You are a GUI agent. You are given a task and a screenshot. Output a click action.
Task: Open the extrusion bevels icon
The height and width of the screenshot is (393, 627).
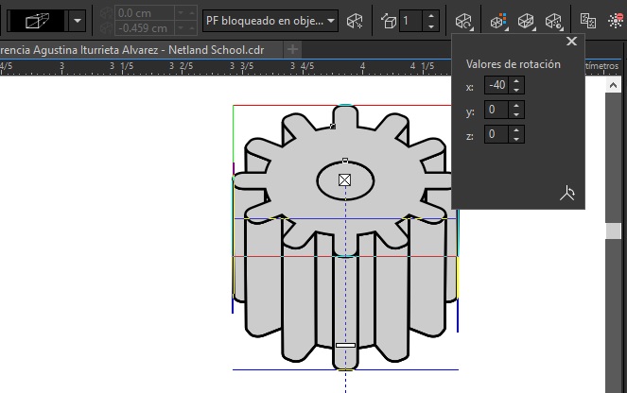(528, 20)
